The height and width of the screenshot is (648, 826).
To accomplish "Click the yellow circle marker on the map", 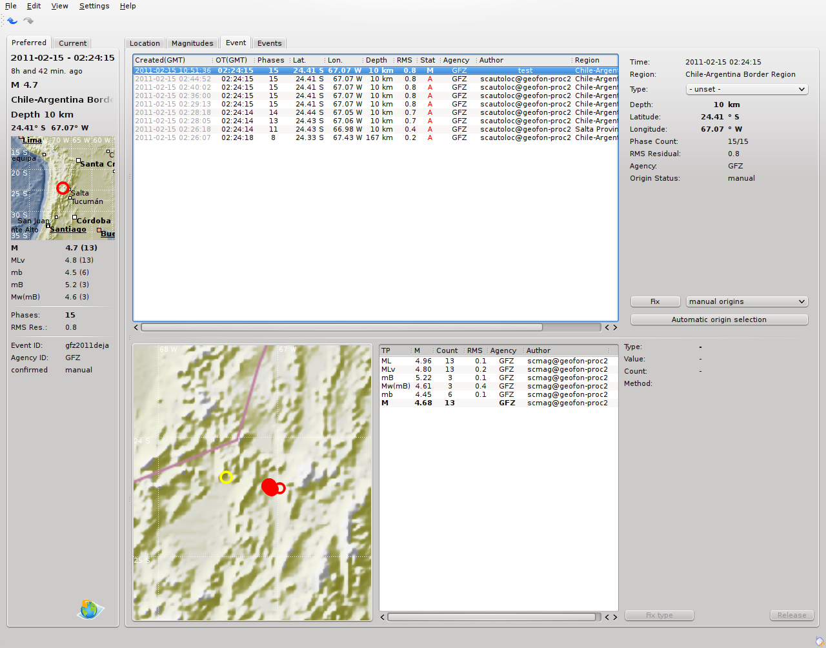I will (x=226, y=477).
